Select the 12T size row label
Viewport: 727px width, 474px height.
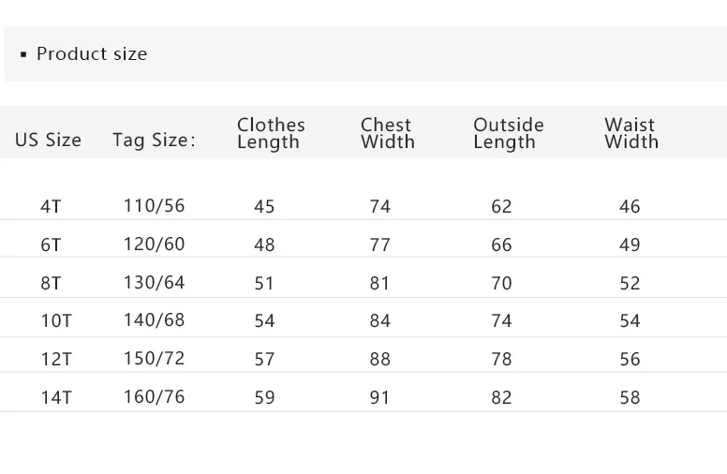[56, 360]
